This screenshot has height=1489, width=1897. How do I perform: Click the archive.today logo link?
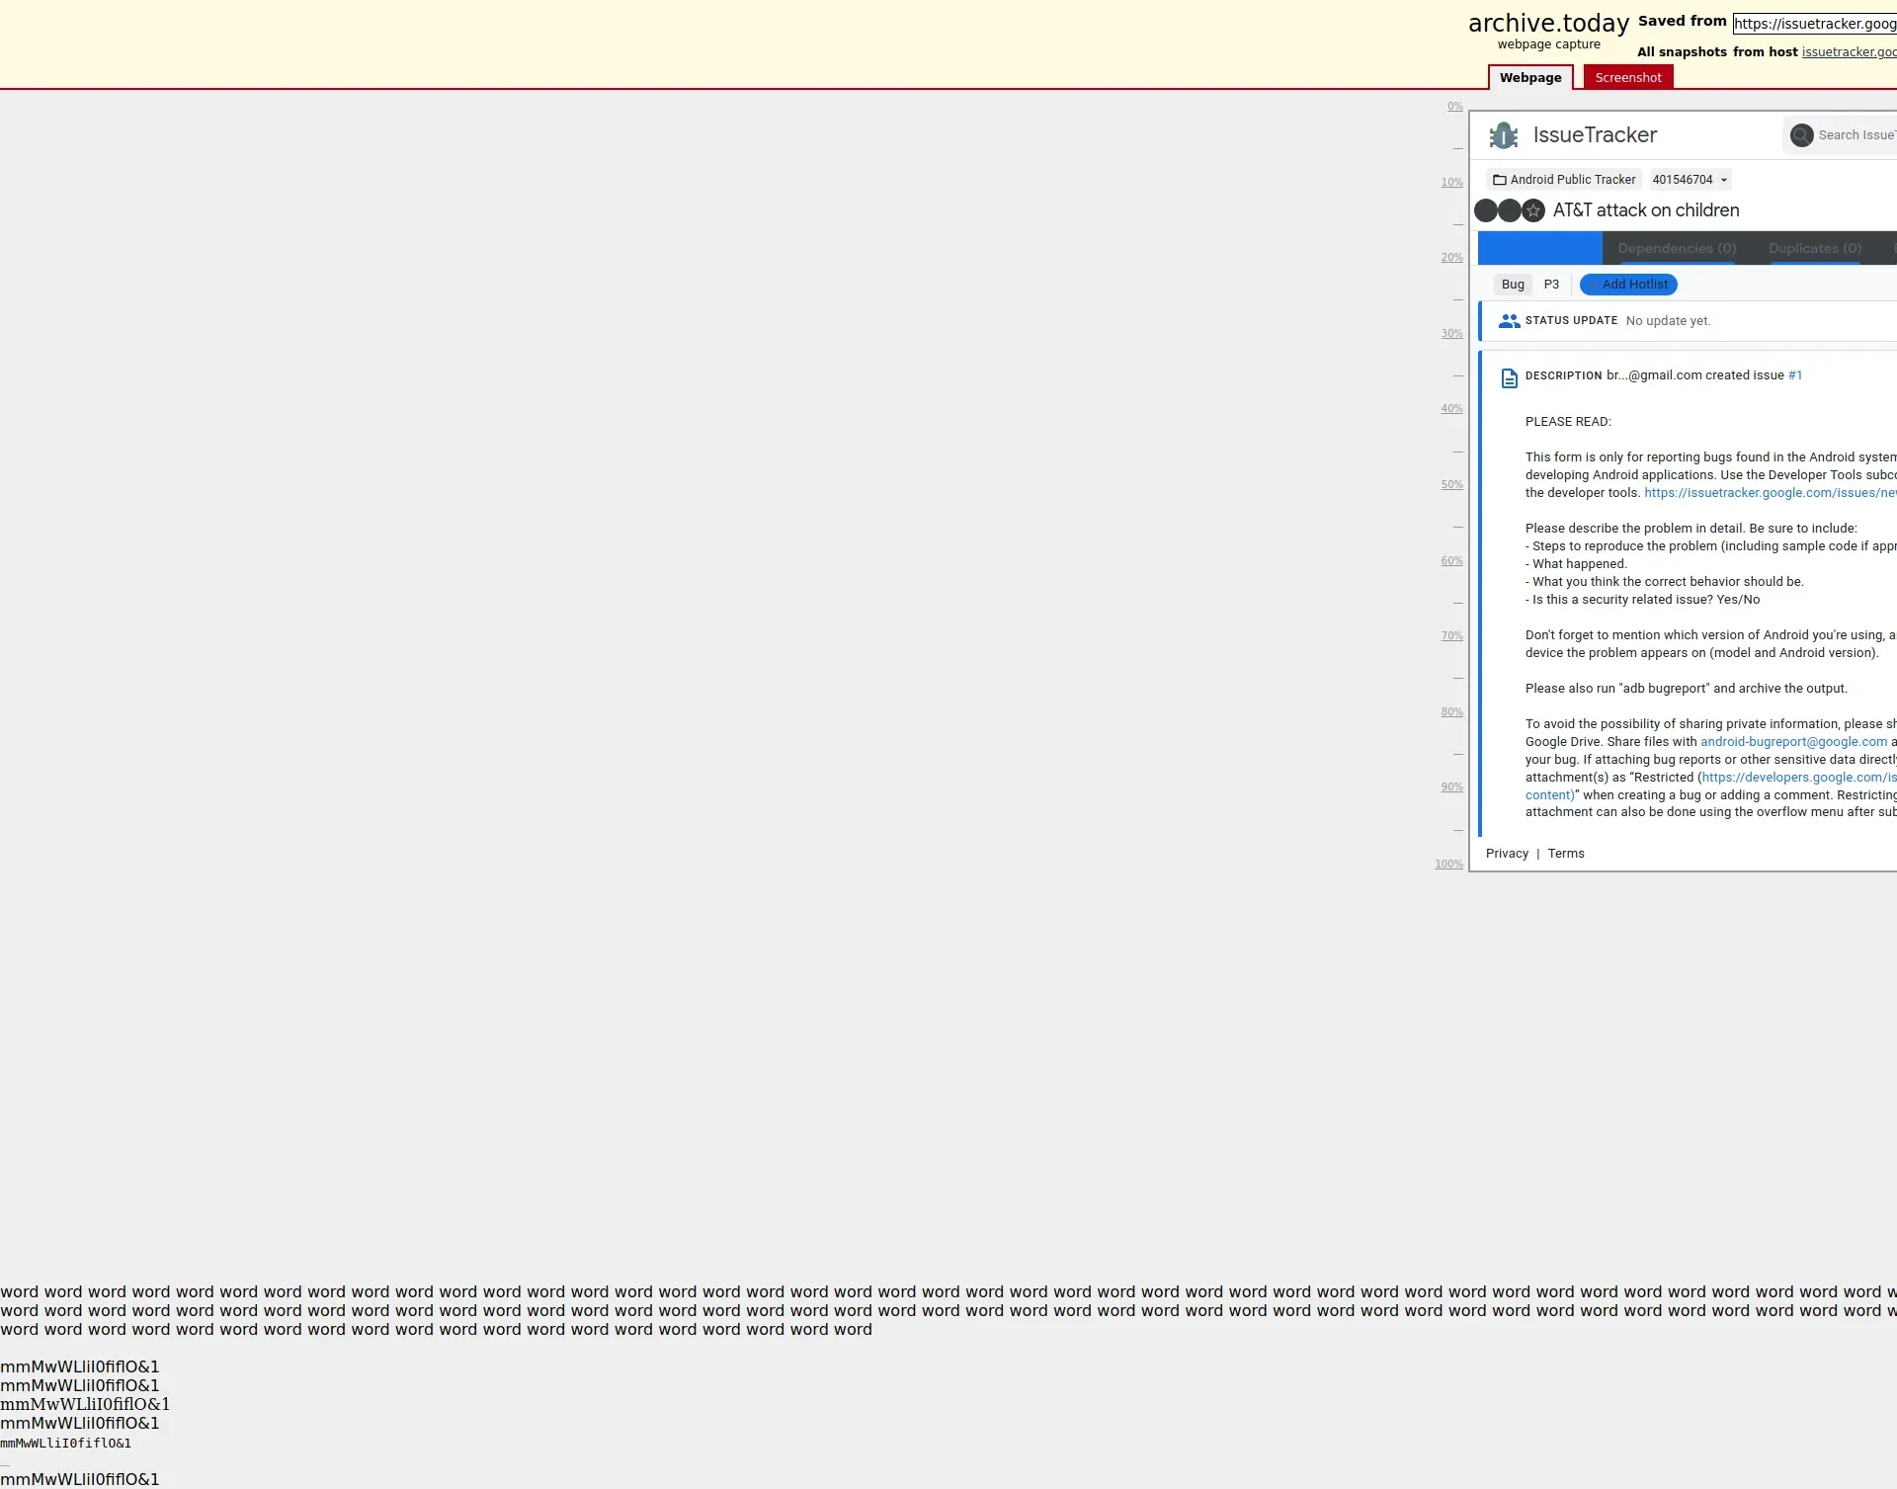point(1548,24)
